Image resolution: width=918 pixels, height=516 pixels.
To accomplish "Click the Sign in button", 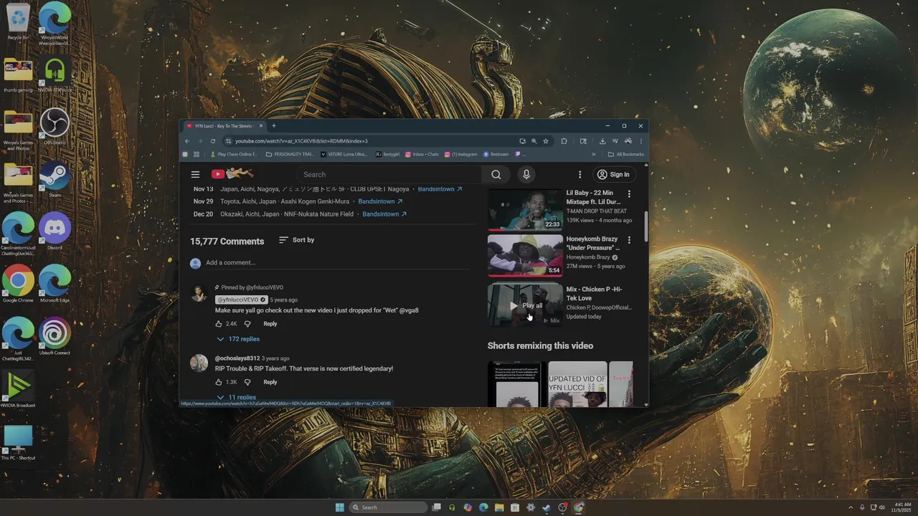I will coord(614,174).
